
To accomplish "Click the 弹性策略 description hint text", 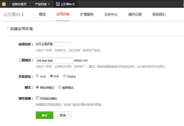I will click(x=69, y=105).
